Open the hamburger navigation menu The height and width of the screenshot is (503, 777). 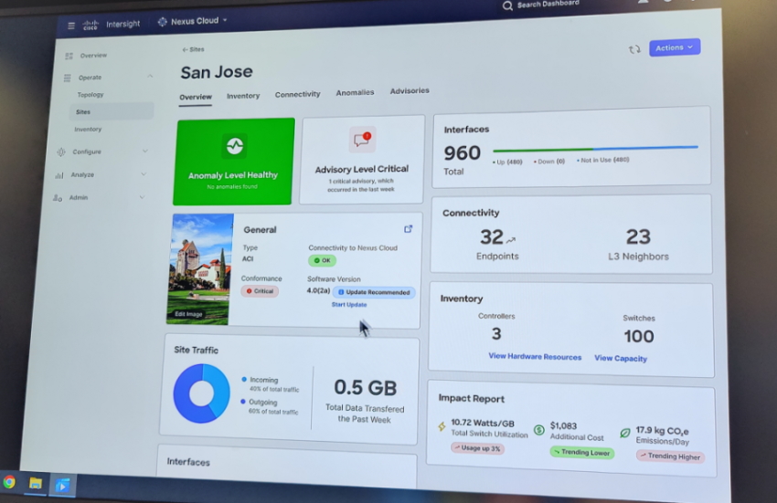pyautogui.click(x=71, y=26)
